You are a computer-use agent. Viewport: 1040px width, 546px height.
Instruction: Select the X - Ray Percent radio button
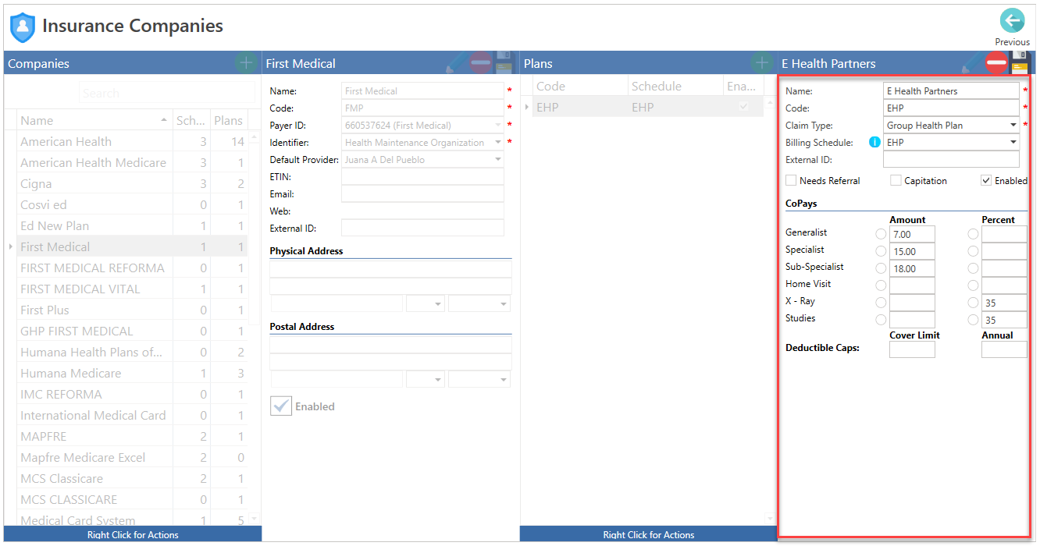tap(973, 302)
